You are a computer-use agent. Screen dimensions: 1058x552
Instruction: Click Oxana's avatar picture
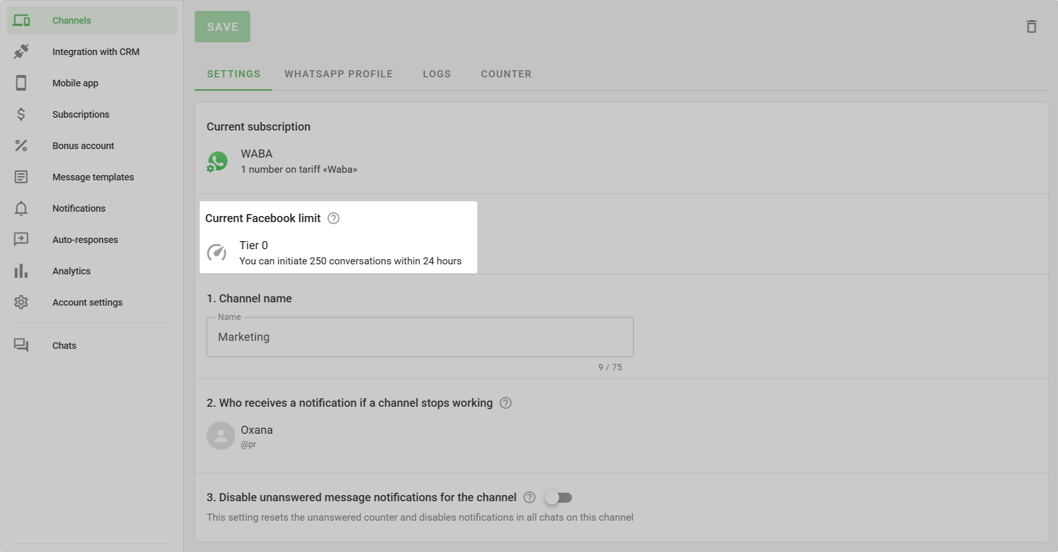(221, 436)
